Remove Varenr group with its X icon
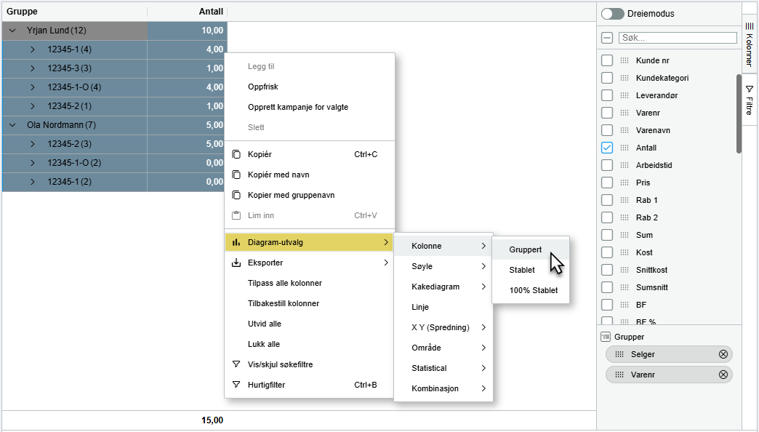This screenshot has height=432, width=759. click(x=723, y=375)
